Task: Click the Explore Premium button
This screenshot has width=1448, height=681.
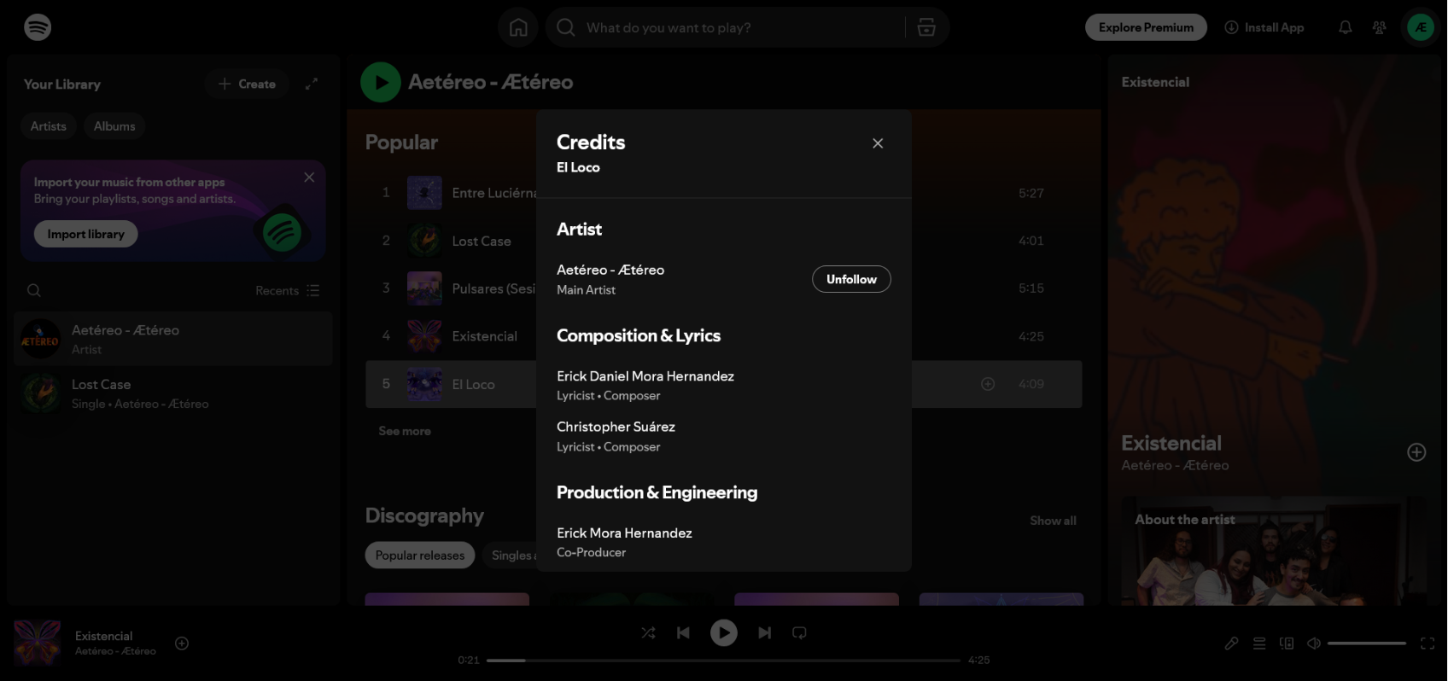Action: (1146, 27)
